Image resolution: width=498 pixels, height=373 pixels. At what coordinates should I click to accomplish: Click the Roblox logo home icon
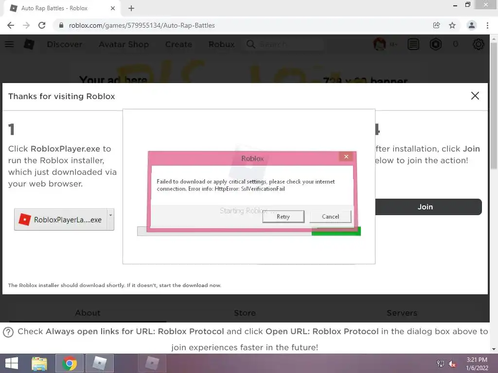tap(29, 44)
